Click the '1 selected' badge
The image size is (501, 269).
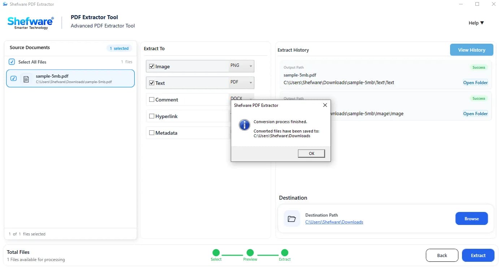point(119,48)
